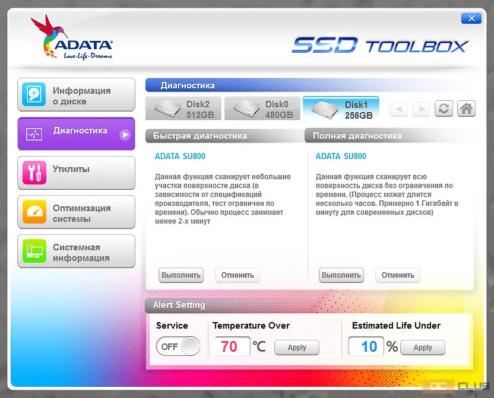The width and height of the screenshot is (494, 398).
Task: Open the Утилиты section
Action: (76, 173)
